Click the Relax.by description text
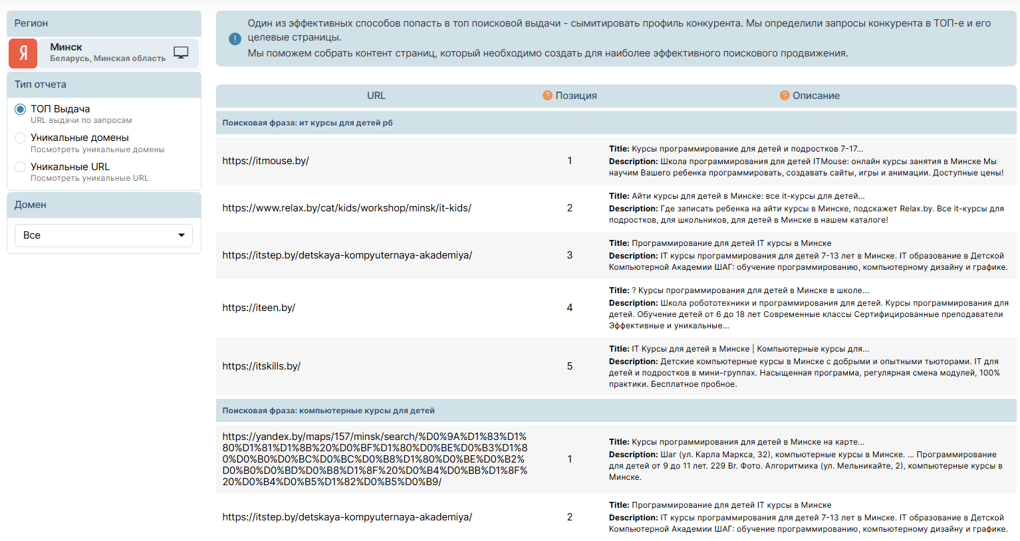This screenshot has width=1020, height=541. [807, 214]
